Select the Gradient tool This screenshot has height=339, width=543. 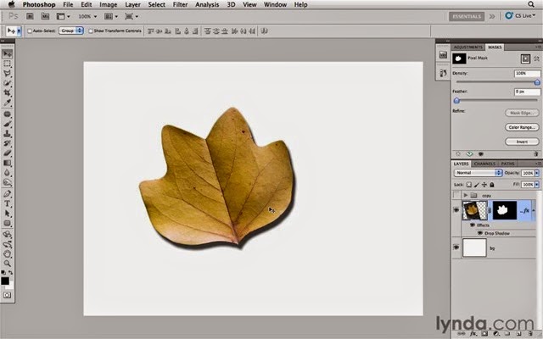(7, 163)
